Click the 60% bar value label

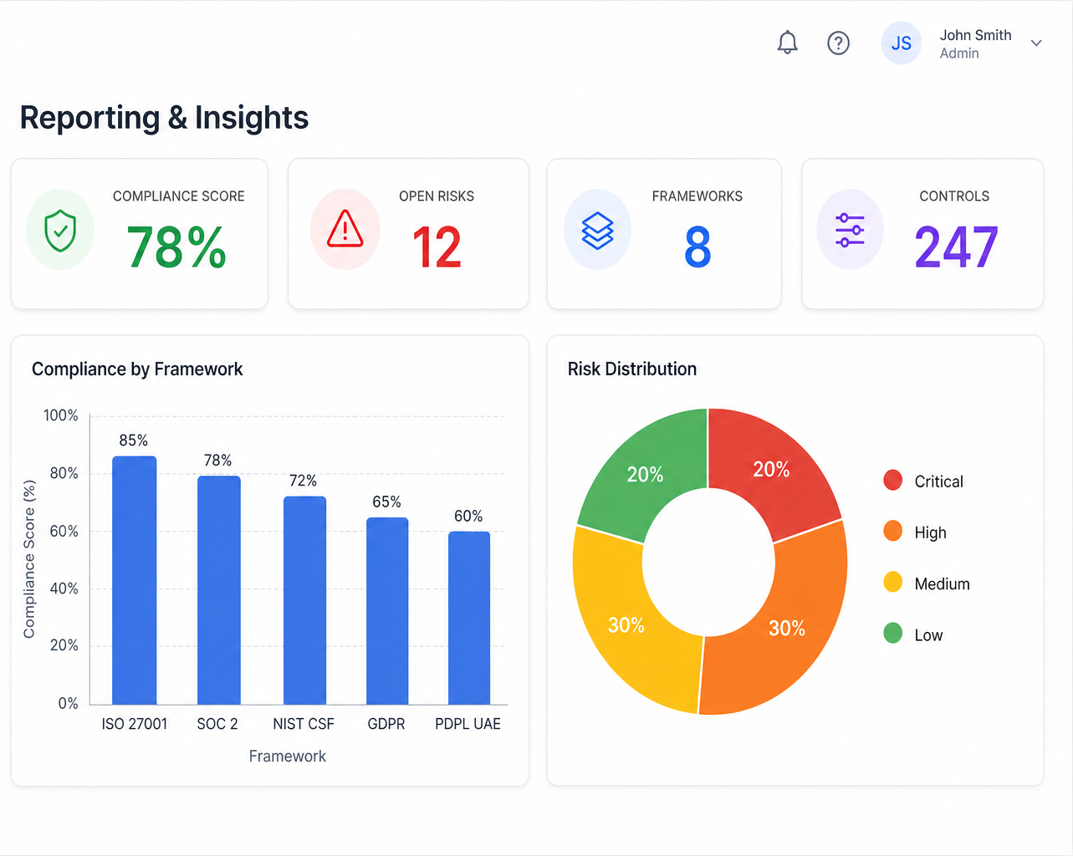pos(468,517)
